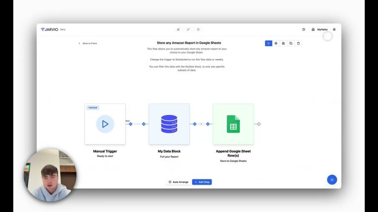This screenshot has width=378, height=212.
Task: Click the Beta tag next to logo
Action: tap(63, 29)
